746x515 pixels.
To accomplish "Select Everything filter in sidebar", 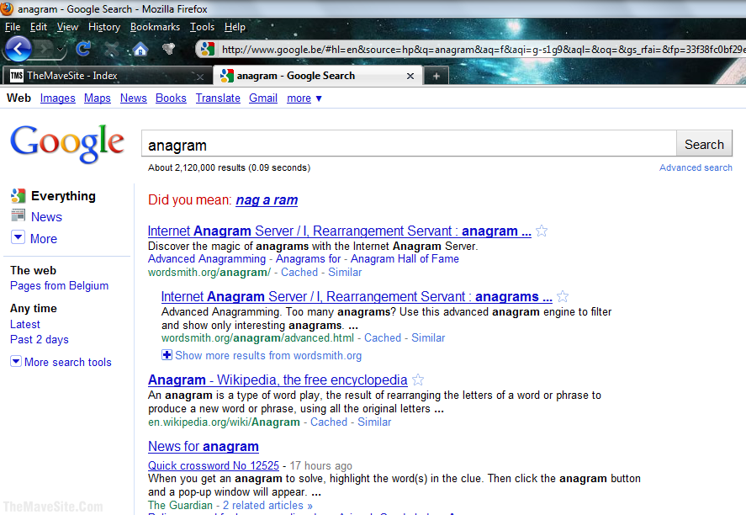I will [63, 195].
